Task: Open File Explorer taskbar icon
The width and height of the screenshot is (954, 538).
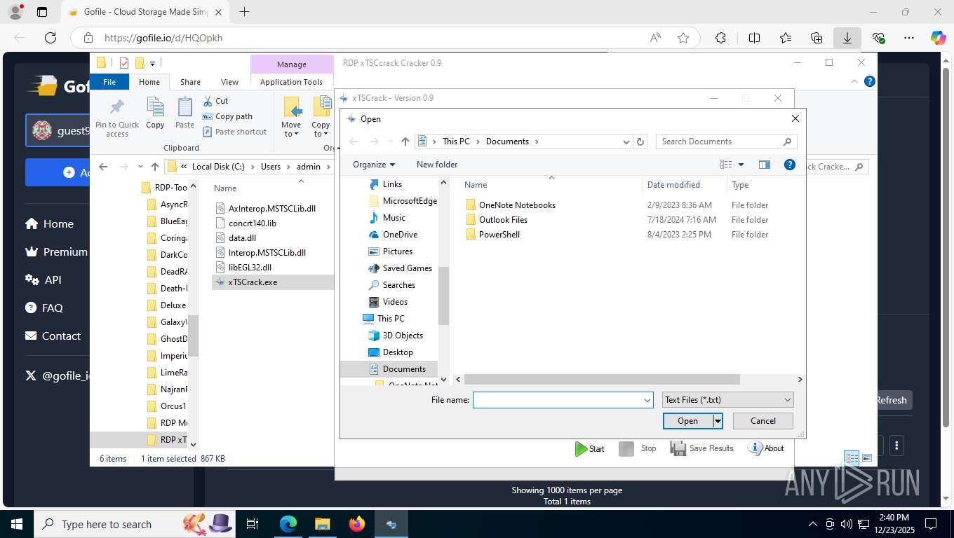Action: (x=322, y=524)
